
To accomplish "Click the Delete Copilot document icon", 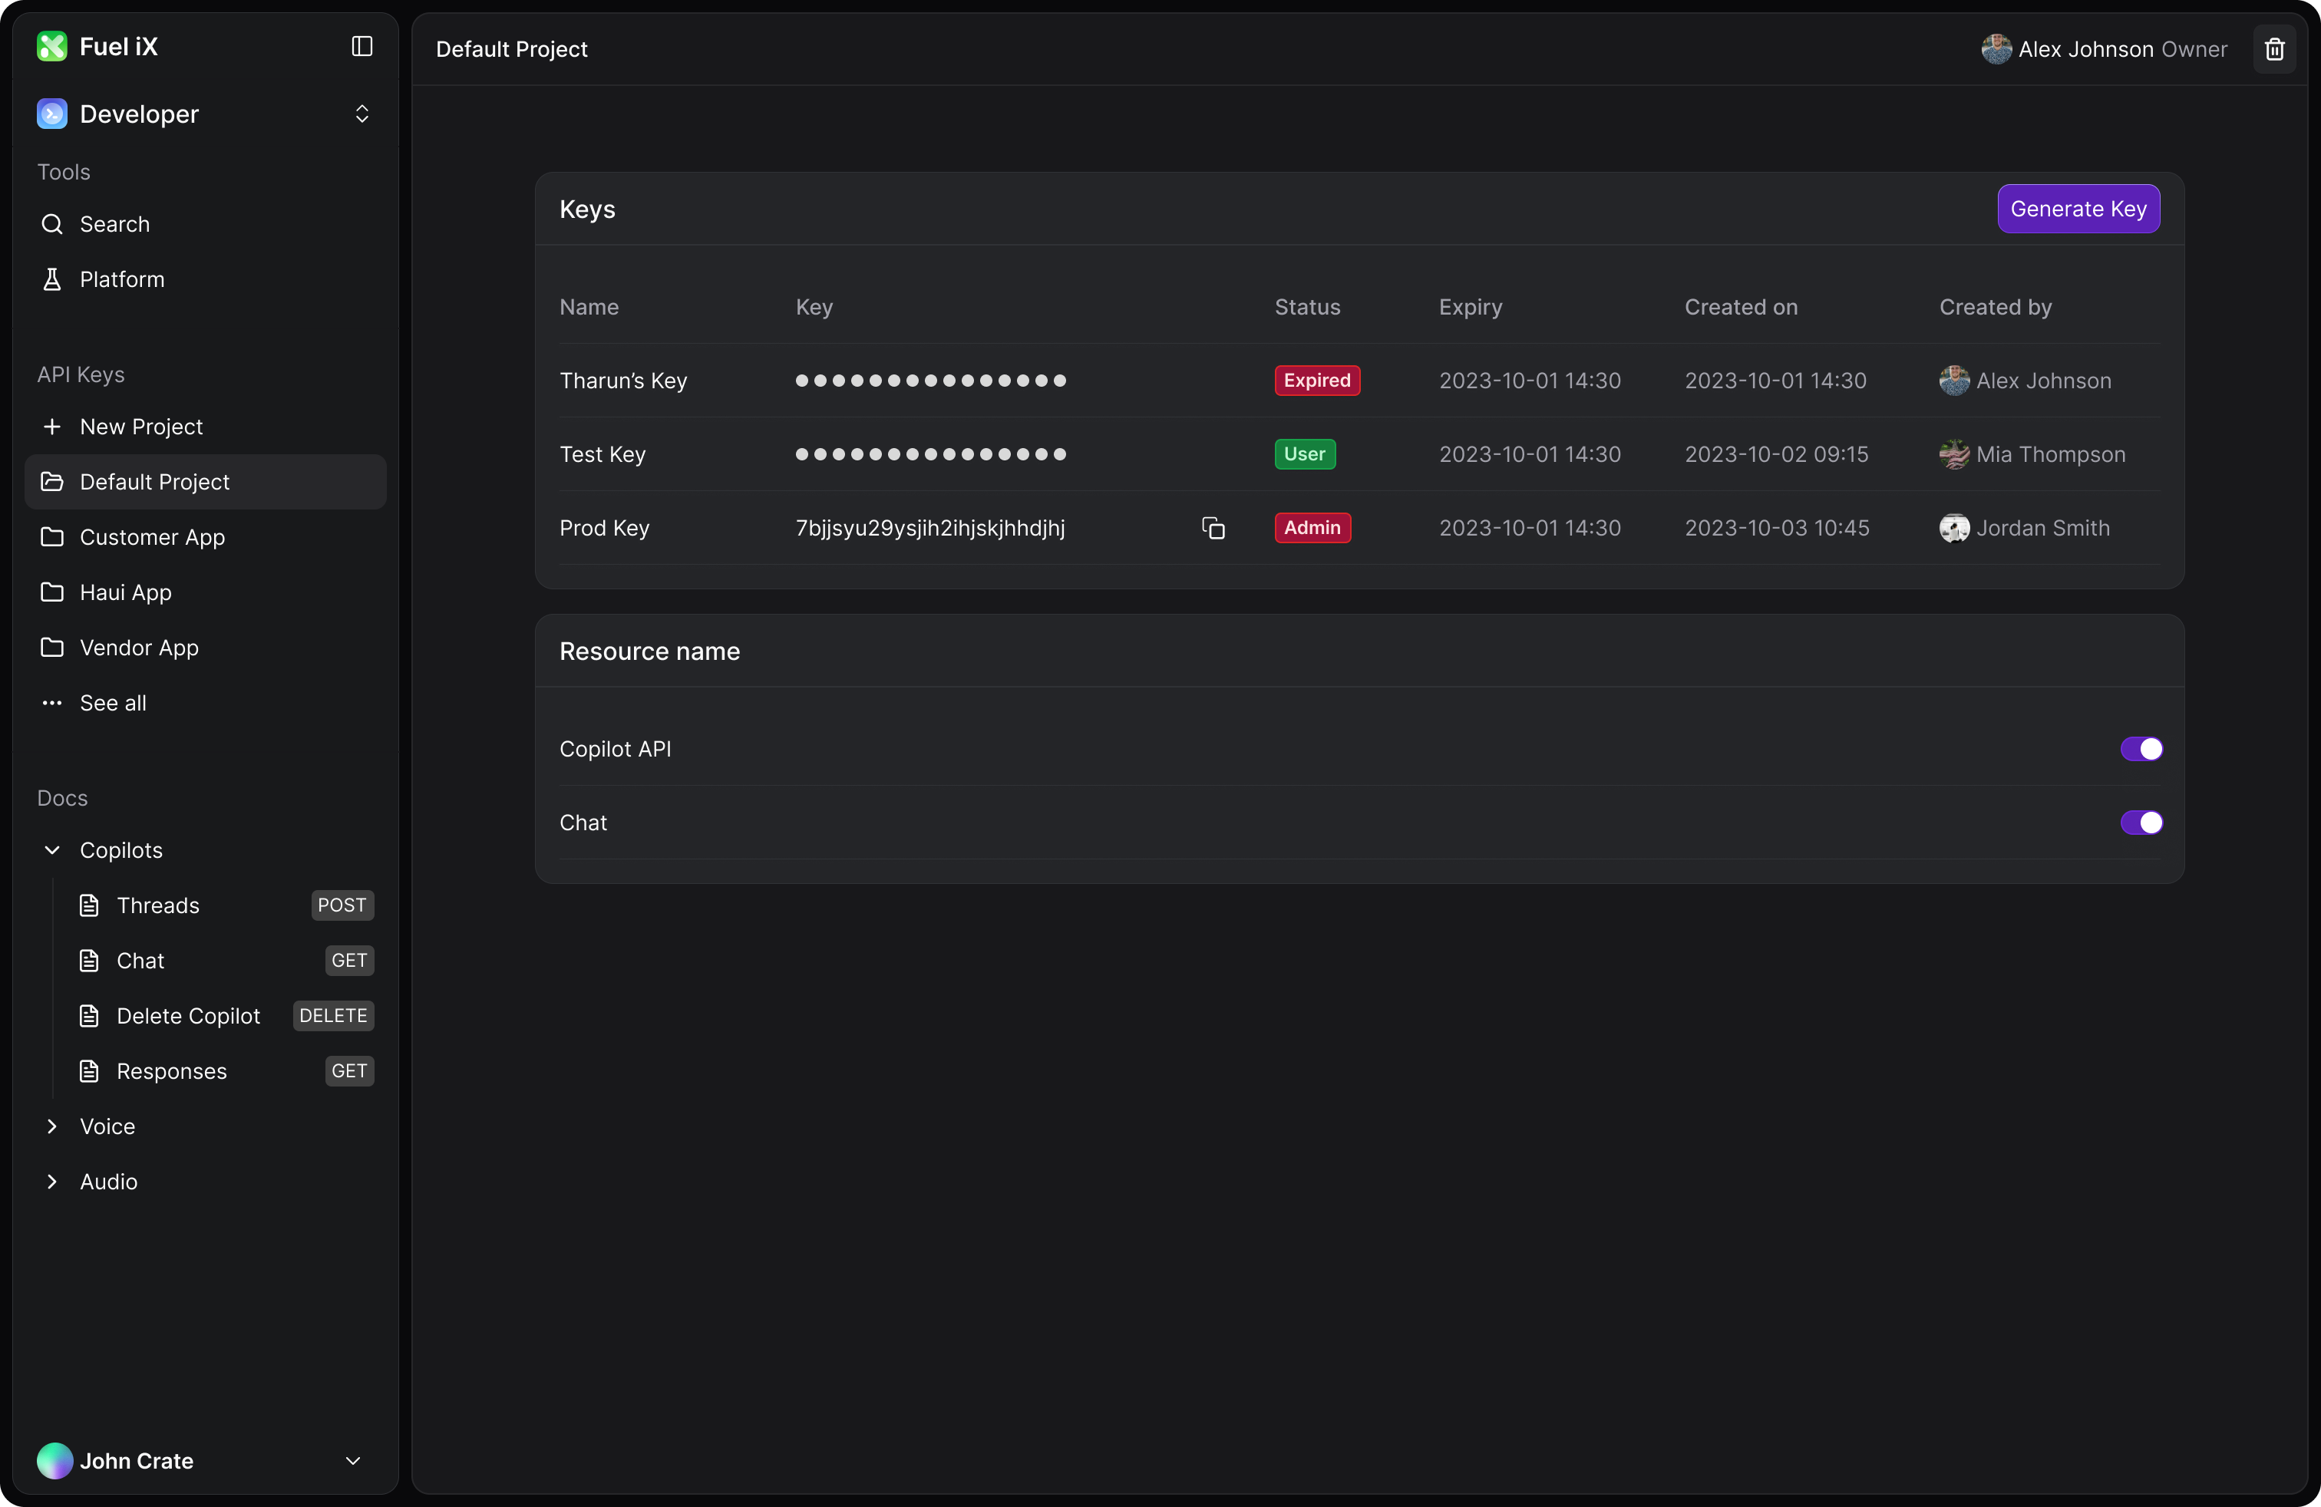I will tap(89, 1016).
